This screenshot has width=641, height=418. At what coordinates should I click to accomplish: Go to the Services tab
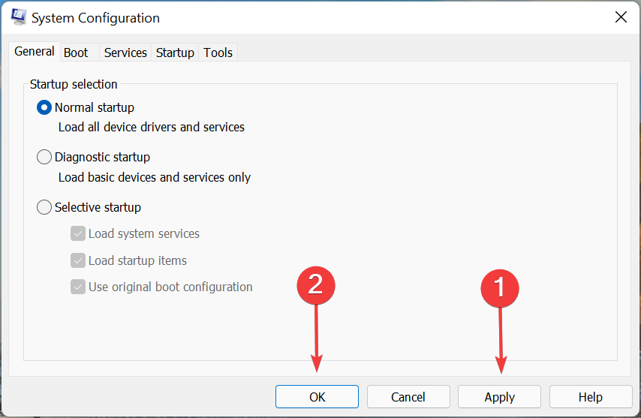coord(125,53)
